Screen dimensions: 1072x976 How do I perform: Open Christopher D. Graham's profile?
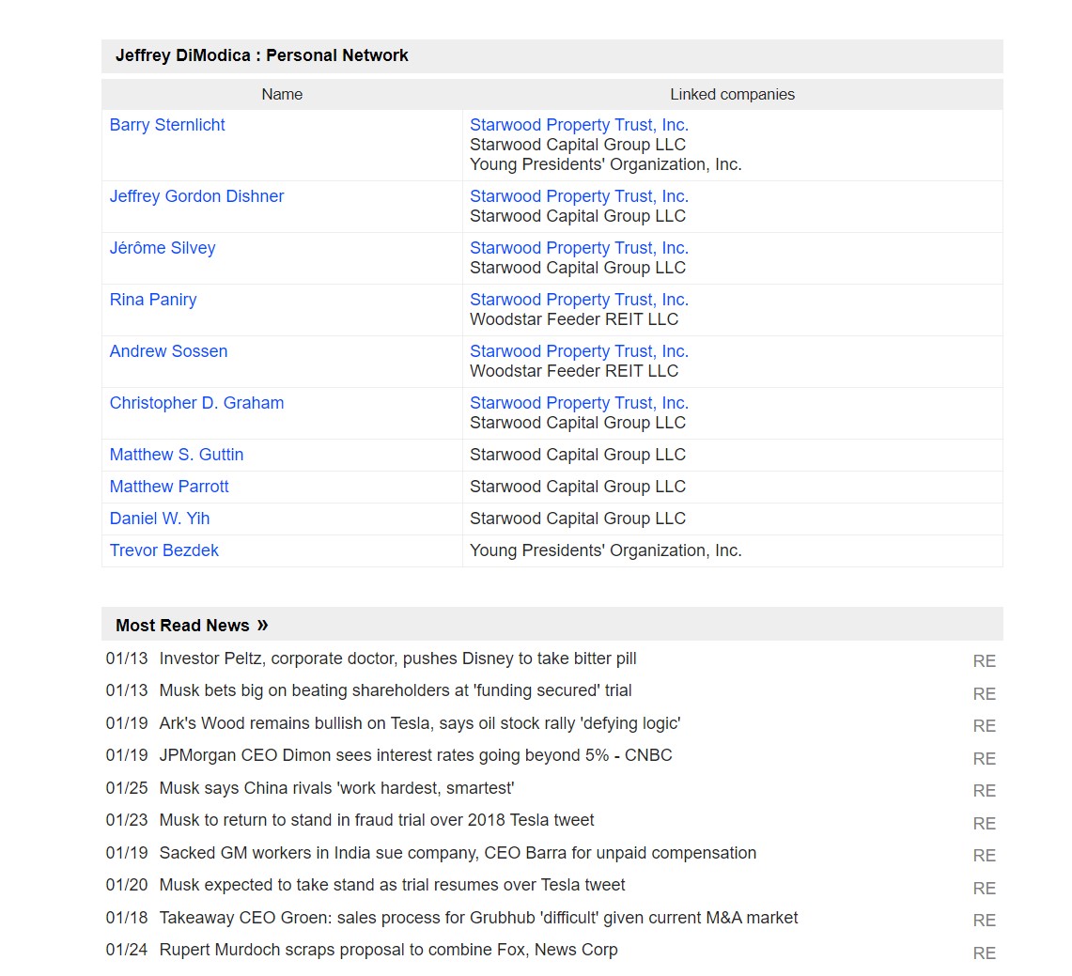point(196,403)
